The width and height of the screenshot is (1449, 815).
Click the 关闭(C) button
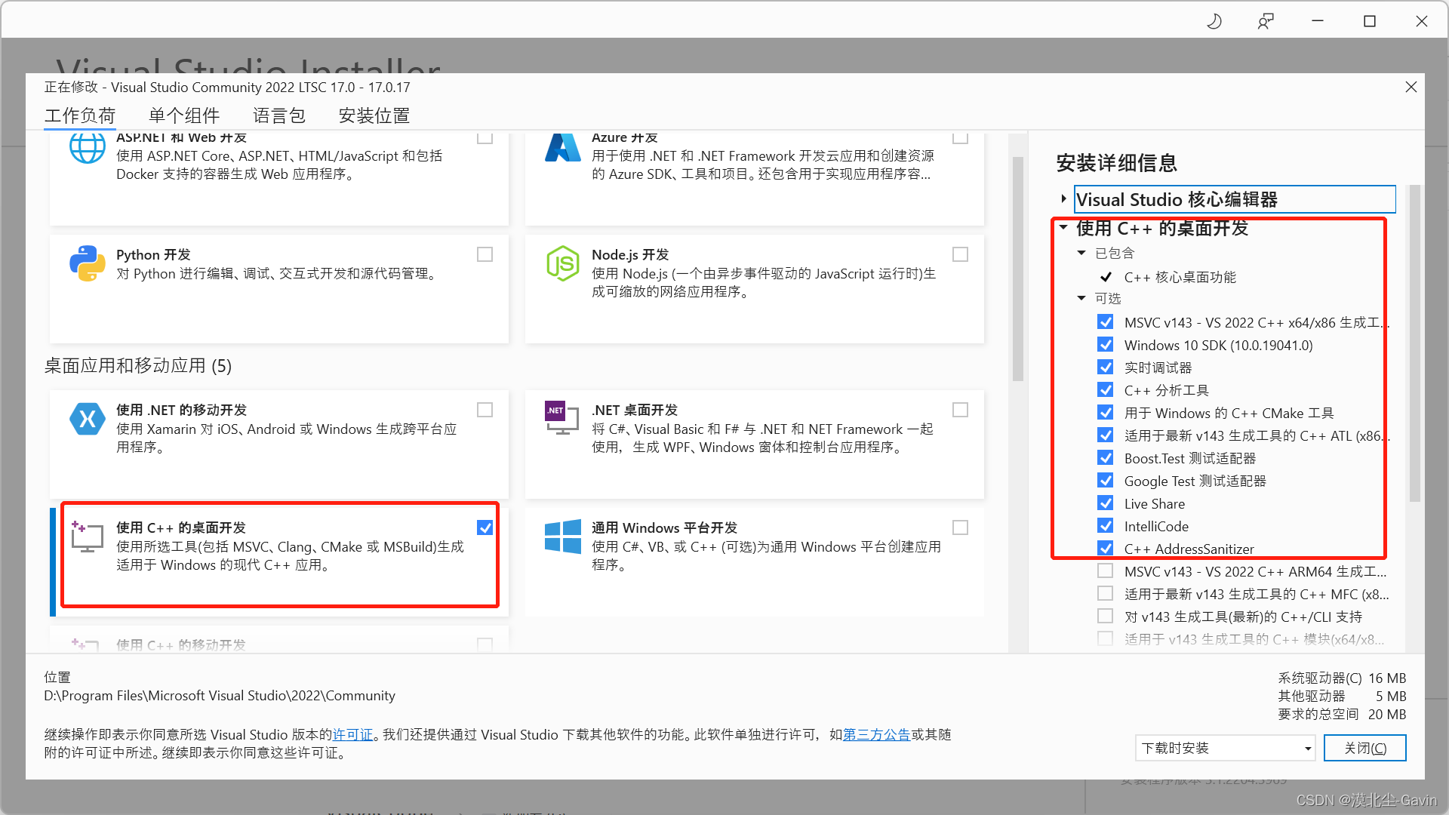pyautogui.click(x=1364, y=748)
